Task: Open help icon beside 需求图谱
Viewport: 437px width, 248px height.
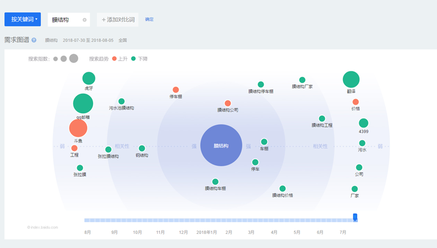Action: [34, 40]
